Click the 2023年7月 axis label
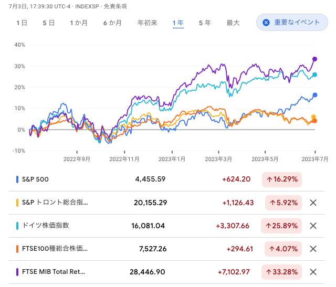The width and height of the screenshot is (336, 287). point(315,159)
